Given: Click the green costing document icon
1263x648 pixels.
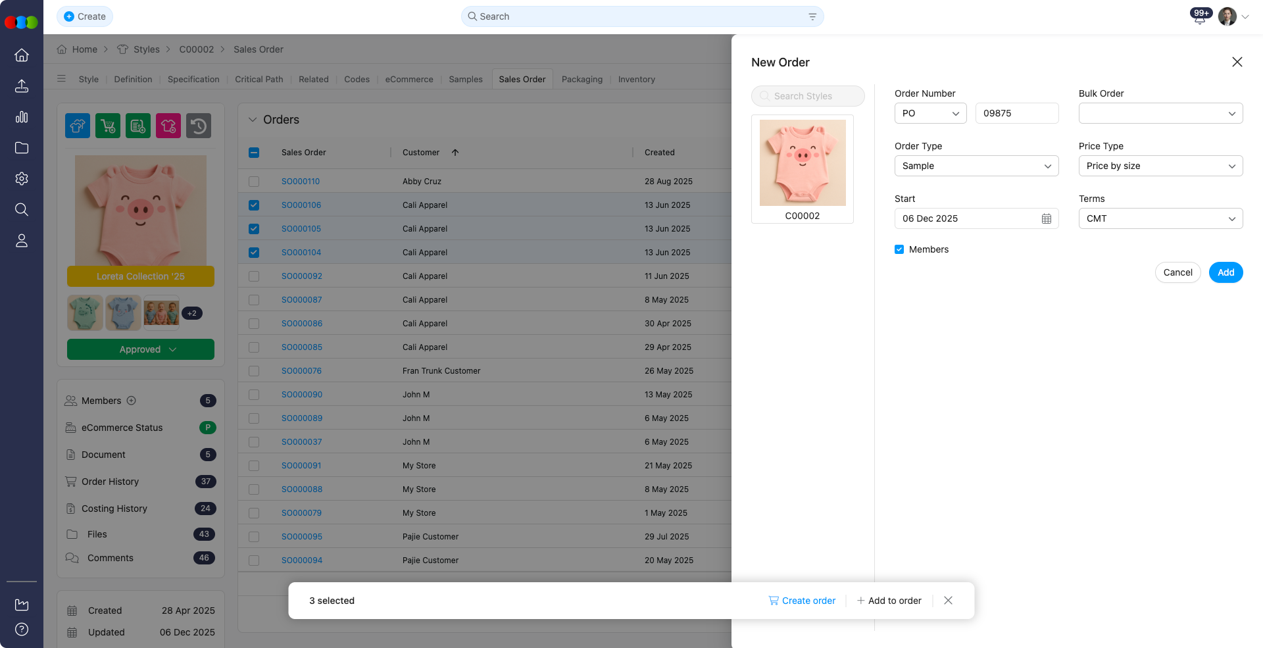Looking at the screenshot, I should coord(138,126).
